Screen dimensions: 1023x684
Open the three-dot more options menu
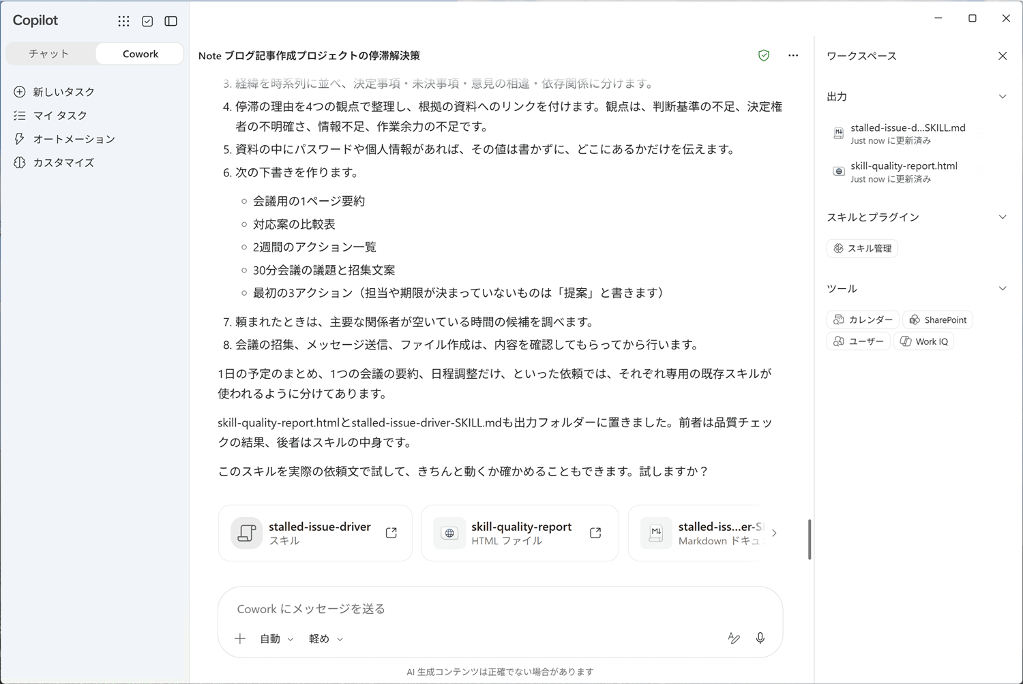[x=793, y=56]
